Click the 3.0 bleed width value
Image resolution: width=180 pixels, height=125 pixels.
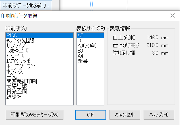155,53
